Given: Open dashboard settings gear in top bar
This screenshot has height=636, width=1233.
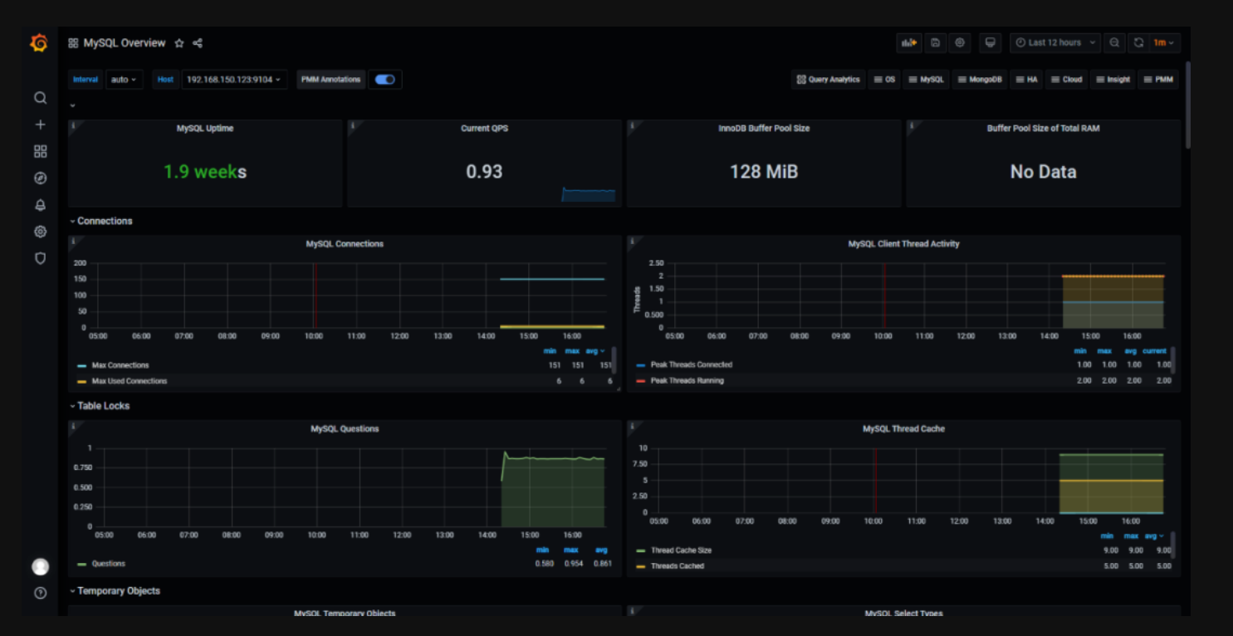Looking at the screenshot, I should pos(960,42).
